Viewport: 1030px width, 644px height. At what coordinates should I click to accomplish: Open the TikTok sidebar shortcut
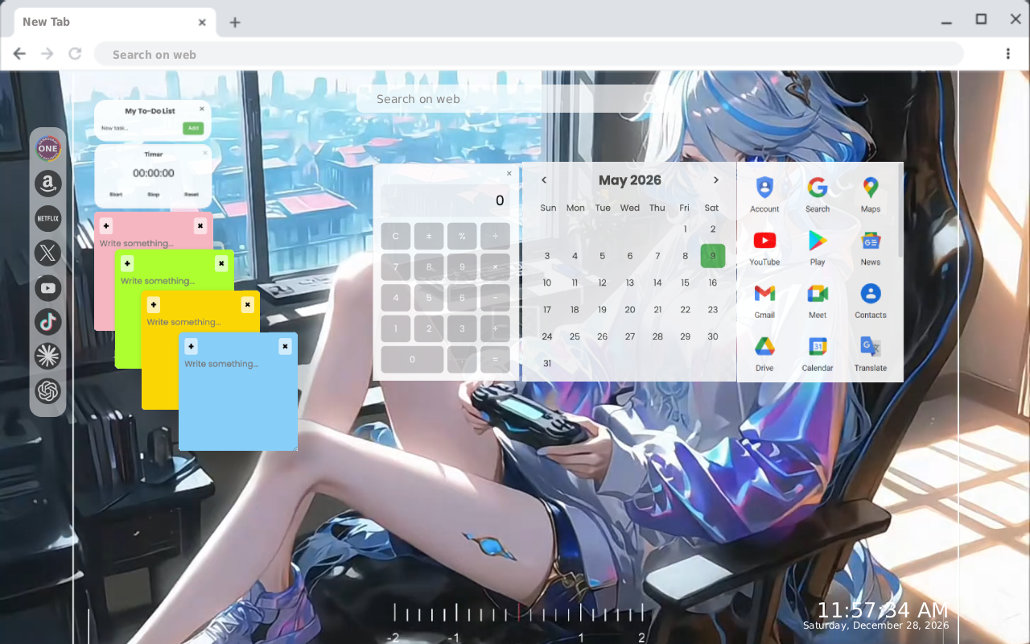pyautogui.click(x=47, y=322)
